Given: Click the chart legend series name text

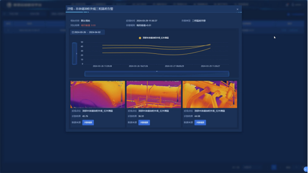Looking at the screenshot, I should coord(156,38).
